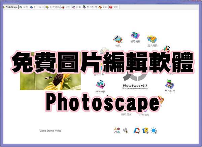Open the 'Clone Stamp' Video link
The width and height of the screenshot is (202, 147).
pos(50,131)
